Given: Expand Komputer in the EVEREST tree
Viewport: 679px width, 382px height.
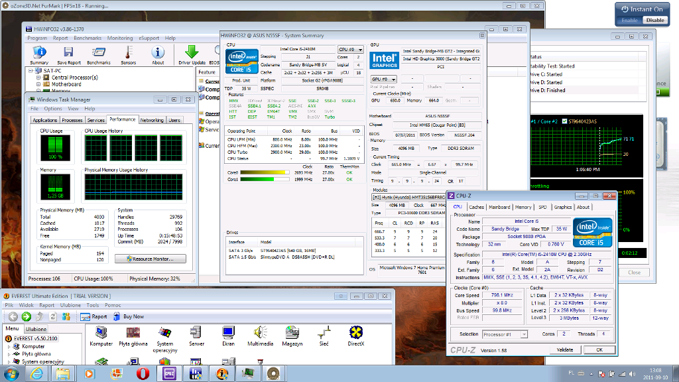Looking at the screenshot, I should pos(9,346).
